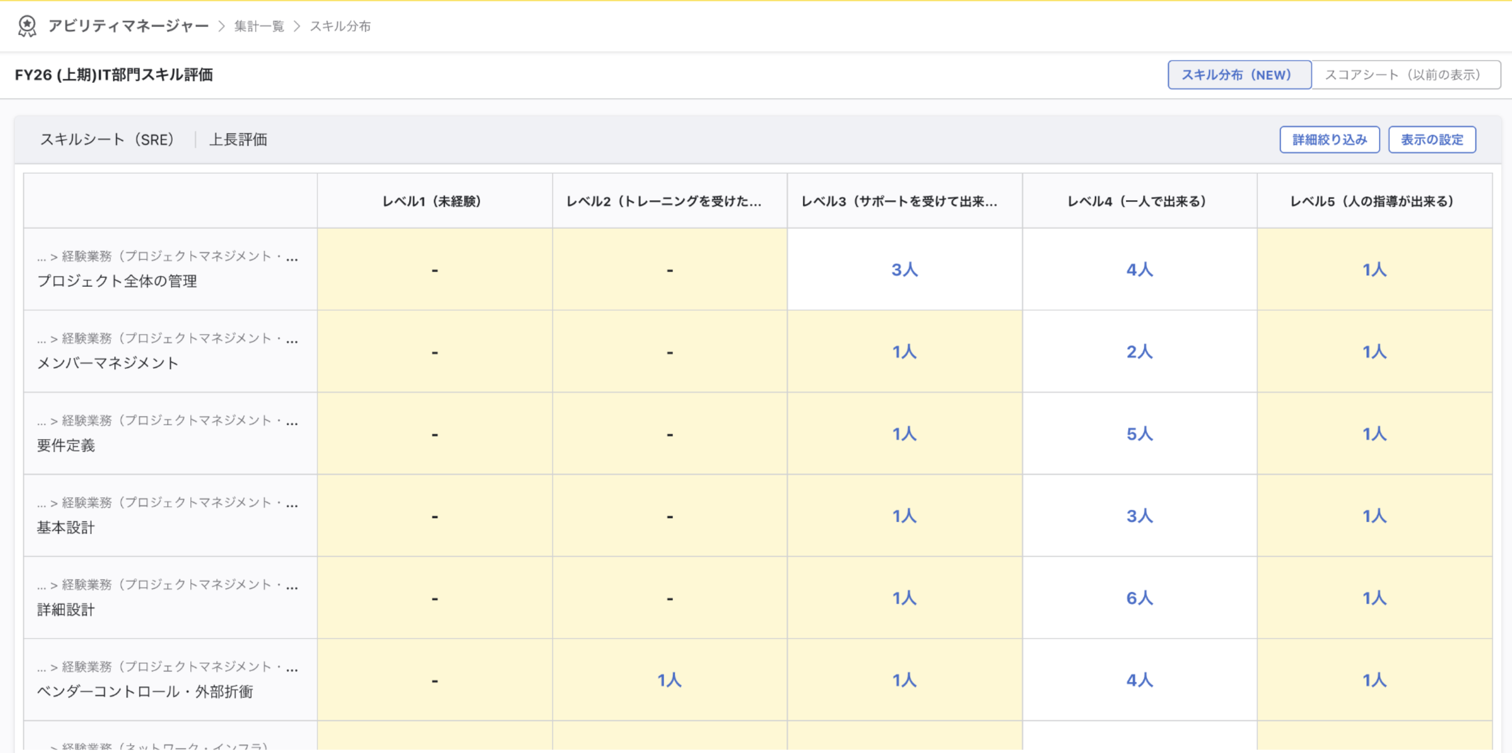Open 4人 for プロジェクト全体の管理 Level 4
Viewport: 1512px width, 753px height.
[x=1139, y=269]
